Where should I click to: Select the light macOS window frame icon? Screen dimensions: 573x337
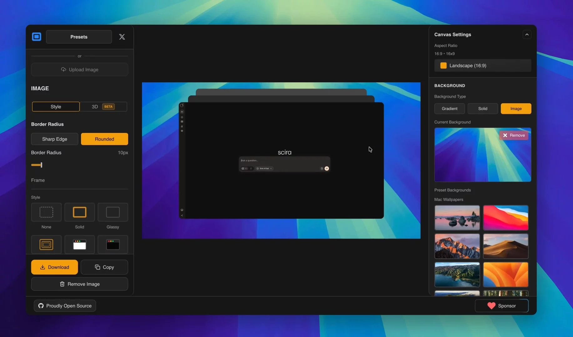[x=79, y=245]
